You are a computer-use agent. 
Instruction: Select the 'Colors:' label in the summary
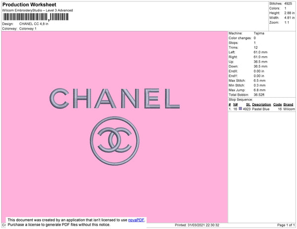[275, 8]
